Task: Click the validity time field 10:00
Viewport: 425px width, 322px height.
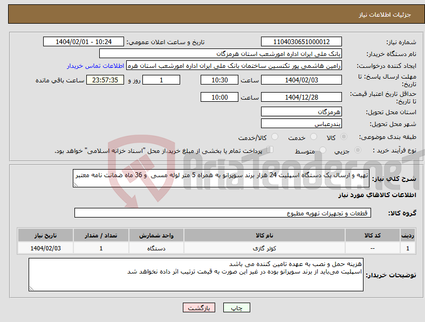Action: 220,97
